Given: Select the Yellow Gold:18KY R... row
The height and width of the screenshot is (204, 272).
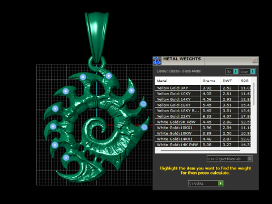Looking at the screenshot, I should (x=203, y=110).
